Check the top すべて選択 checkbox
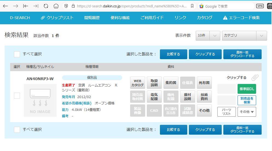 pyautogui.click(x=17, y=54)
